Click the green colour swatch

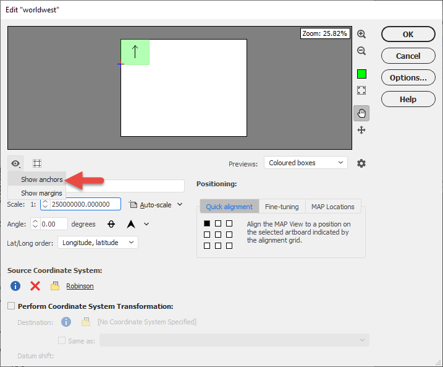click(361, 74)
